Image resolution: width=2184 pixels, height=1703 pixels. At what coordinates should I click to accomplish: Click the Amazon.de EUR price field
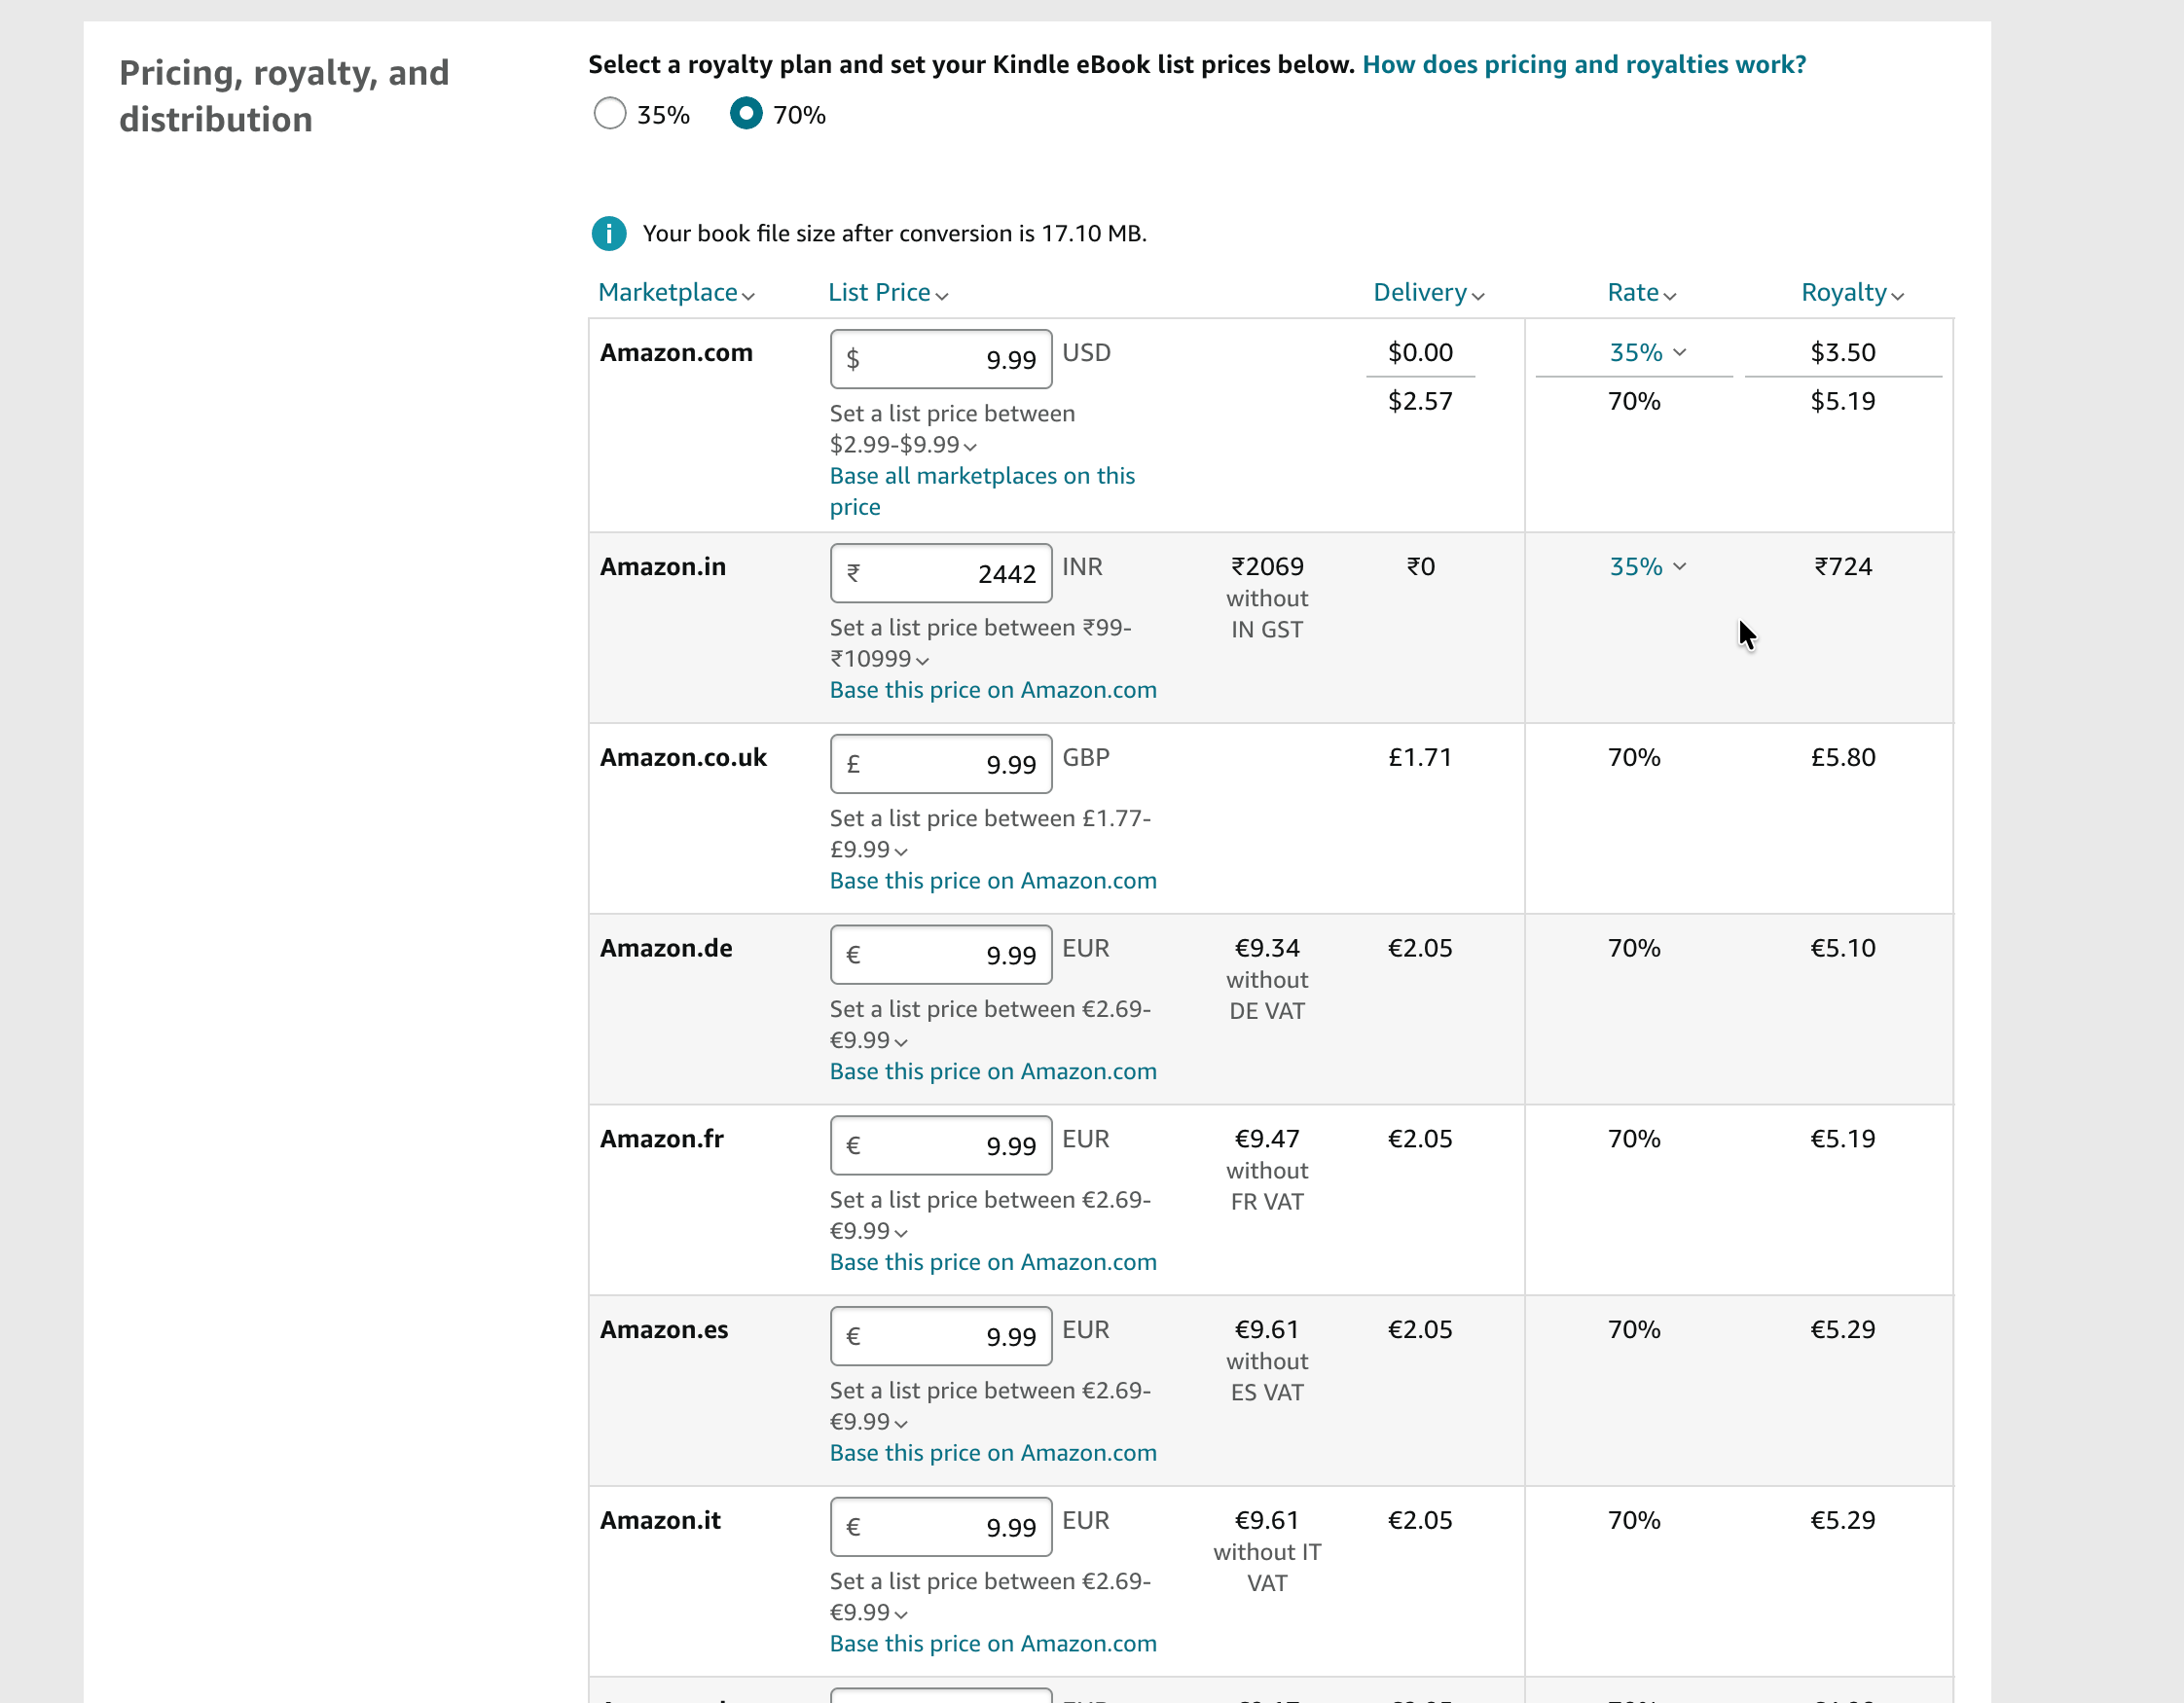click(940, 955)
